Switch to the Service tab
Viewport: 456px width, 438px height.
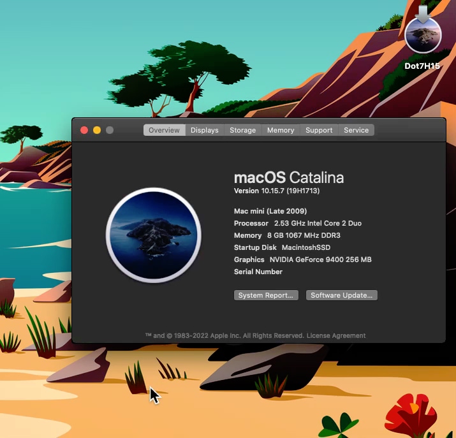(357, 130)
